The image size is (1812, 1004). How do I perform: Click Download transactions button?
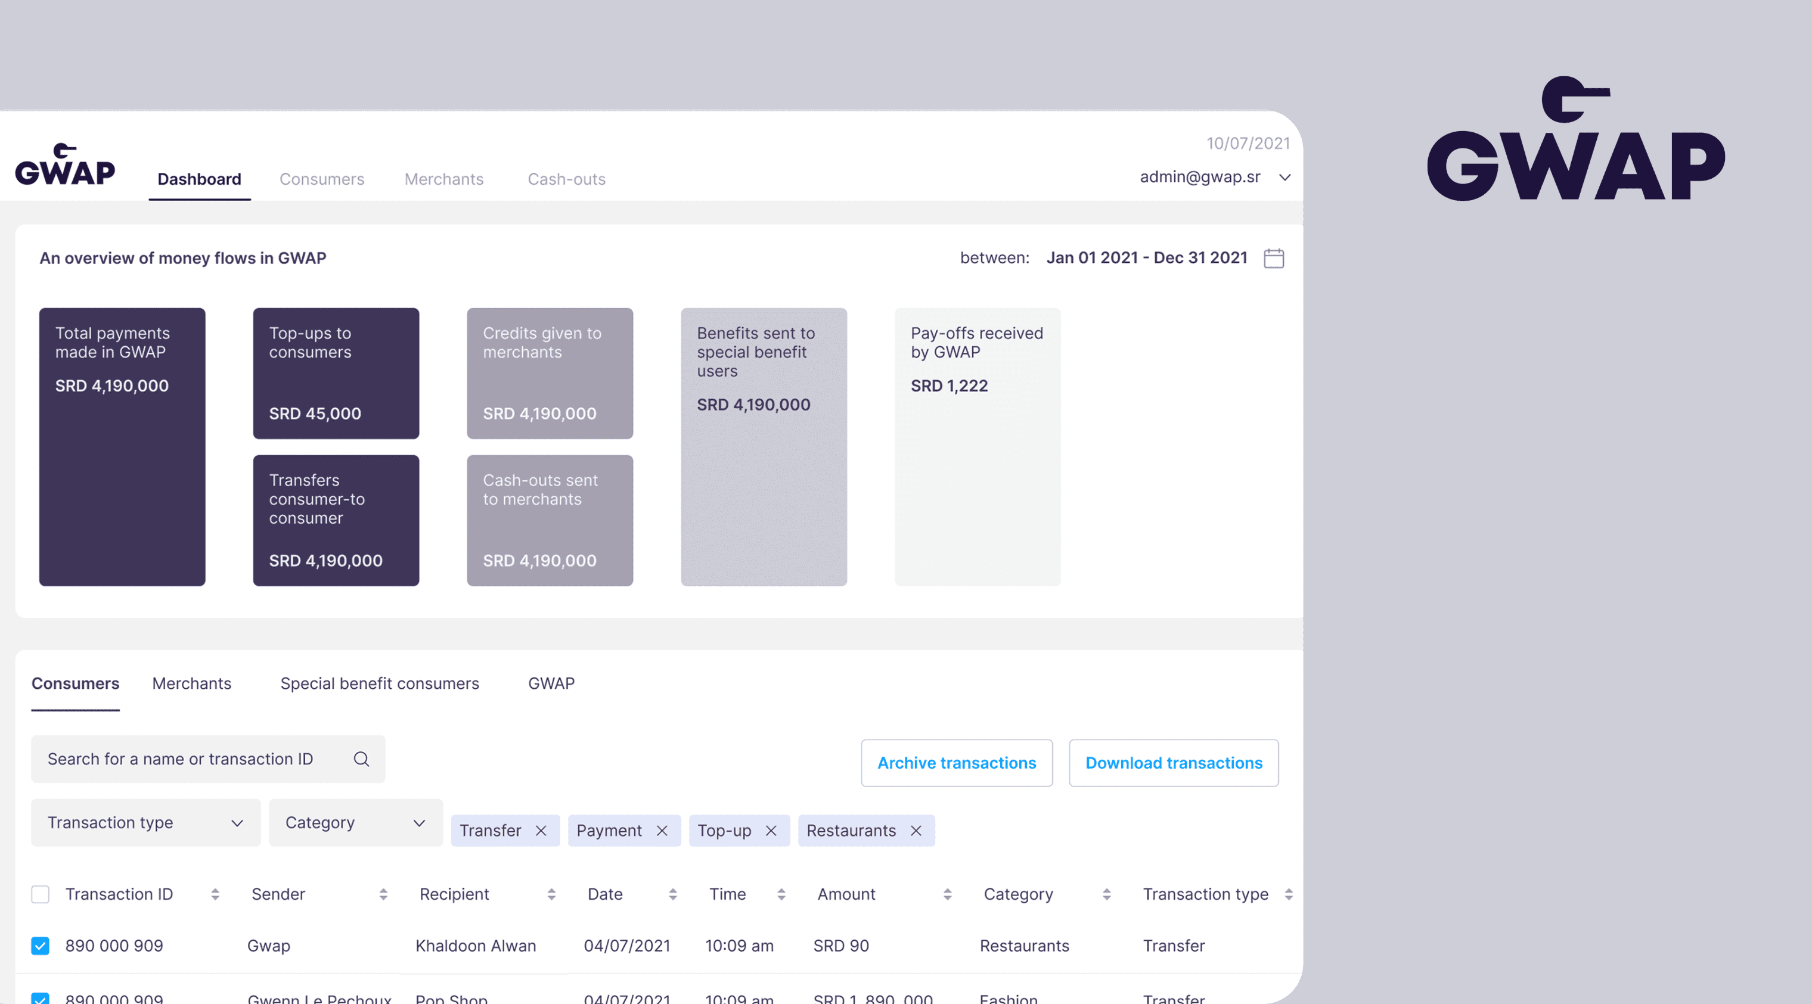(x=1173, y=763)
